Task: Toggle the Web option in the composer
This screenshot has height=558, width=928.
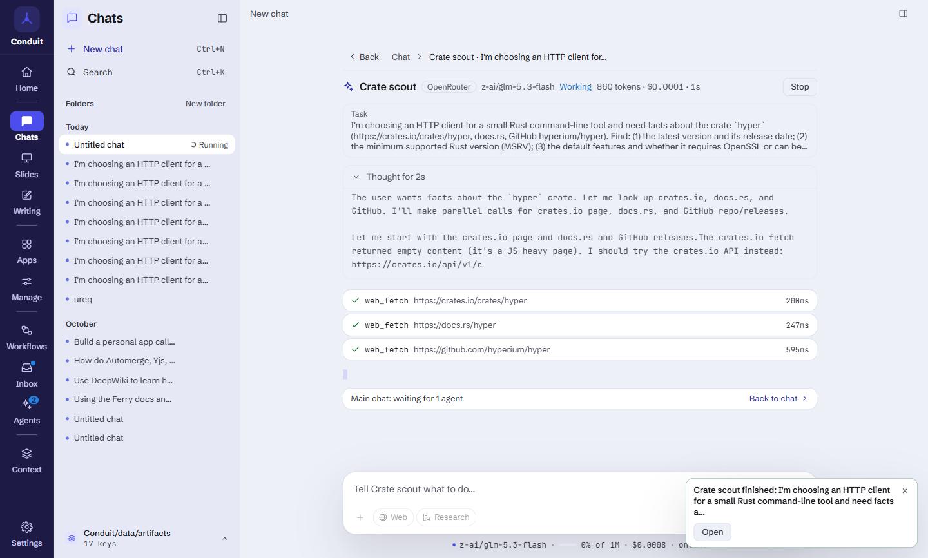Action: tap(393, 517)
